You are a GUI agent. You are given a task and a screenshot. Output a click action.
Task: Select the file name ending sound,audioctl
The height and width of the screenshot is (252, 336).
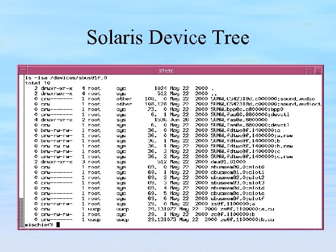tap(266, 104)
